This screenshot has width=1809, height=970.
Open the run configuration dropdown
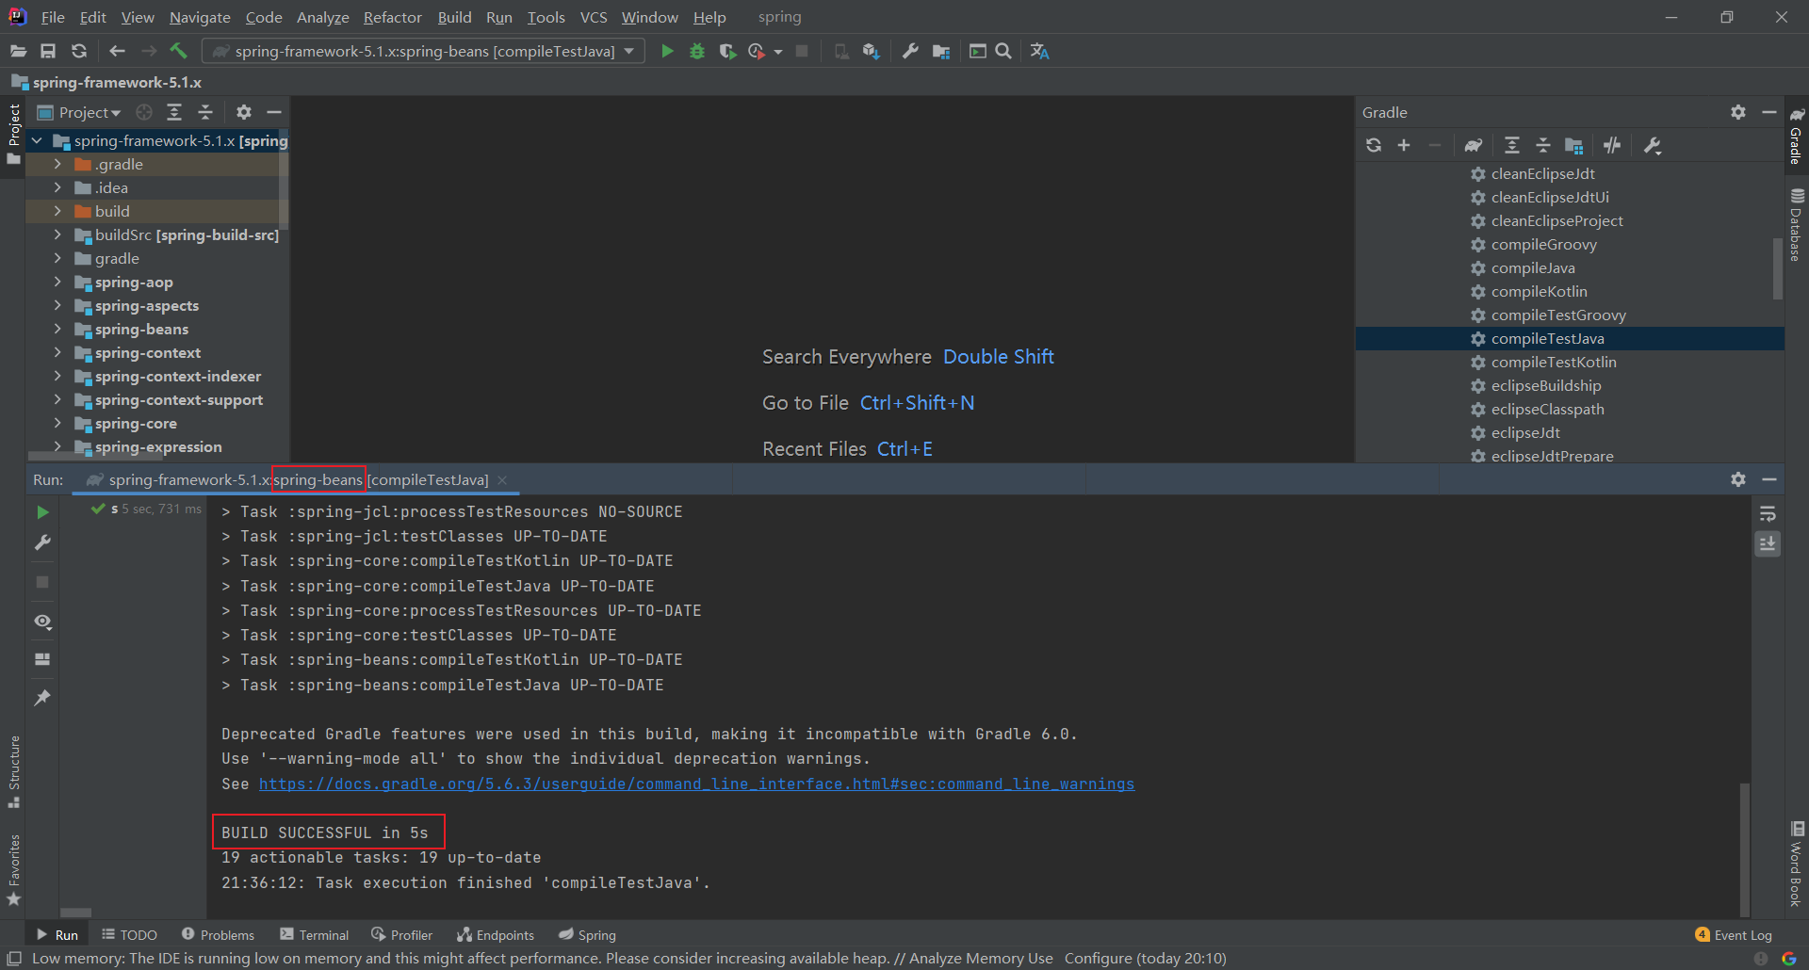629,51
